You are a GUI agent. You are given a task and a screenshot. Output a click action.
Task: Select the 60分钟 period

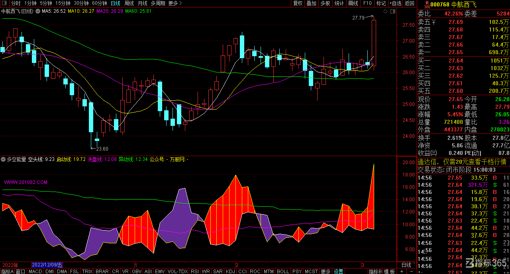tap(99, 3)
